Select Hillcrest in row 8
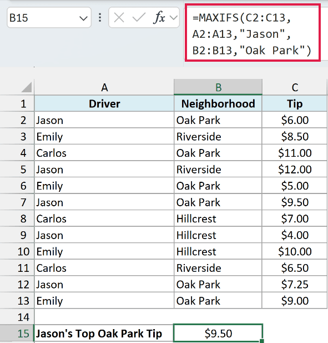Image resolution: width=328 pixels, height=343 pixels. pyautogui.click(x=218, y=218)
